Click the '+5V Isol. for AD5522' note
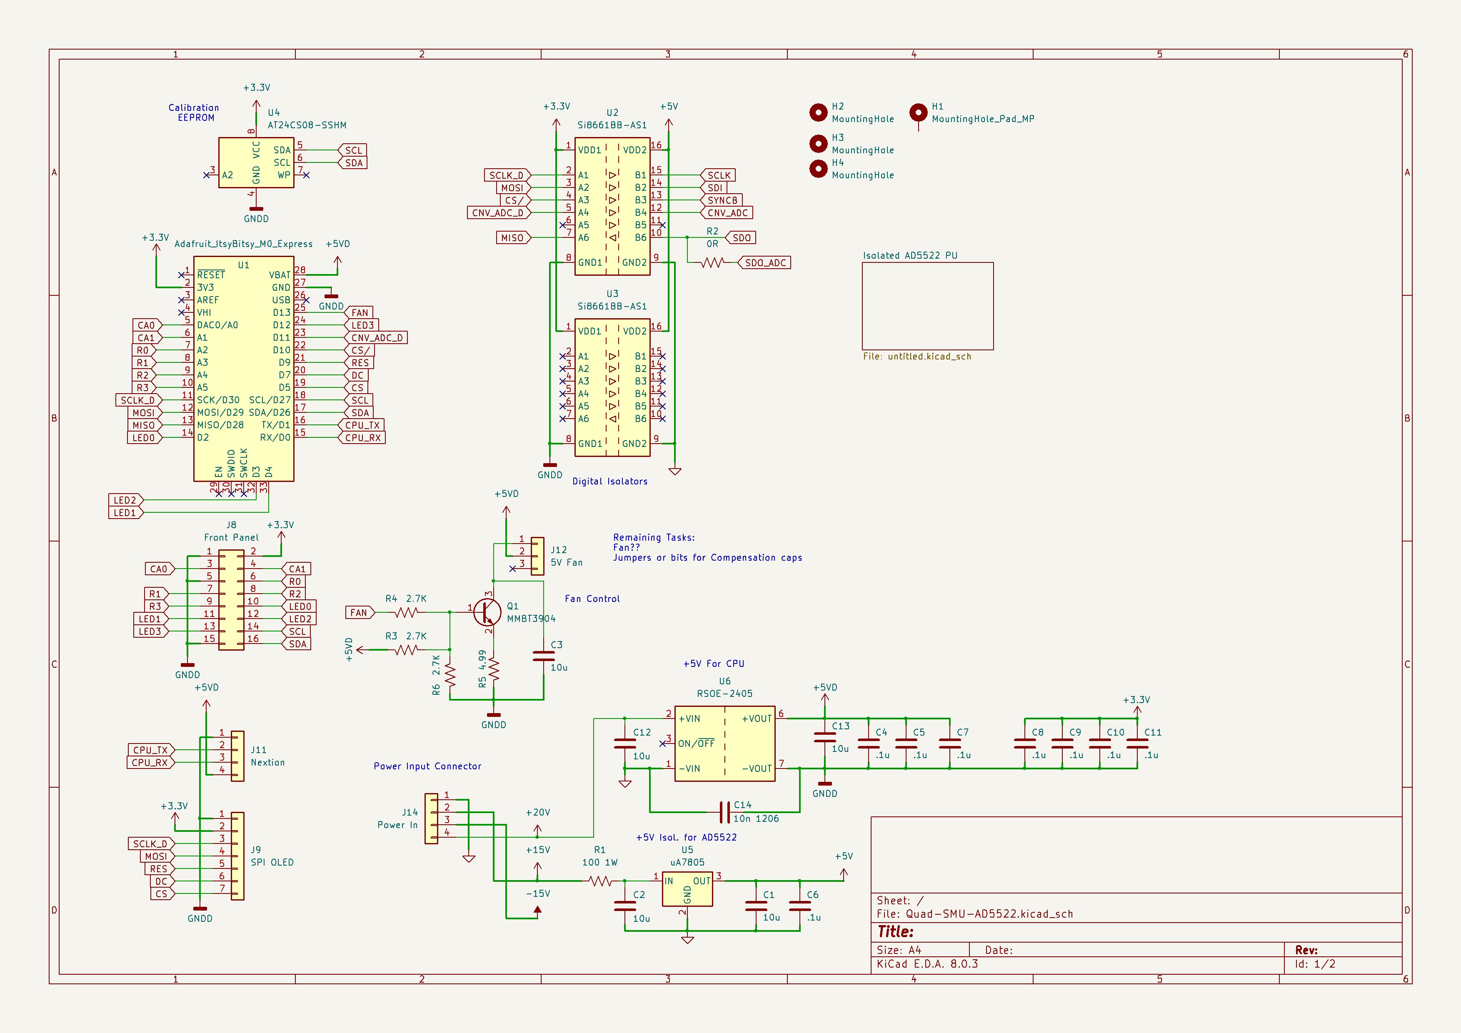Screen dimensions: 1461x1033 click(686, 837)
